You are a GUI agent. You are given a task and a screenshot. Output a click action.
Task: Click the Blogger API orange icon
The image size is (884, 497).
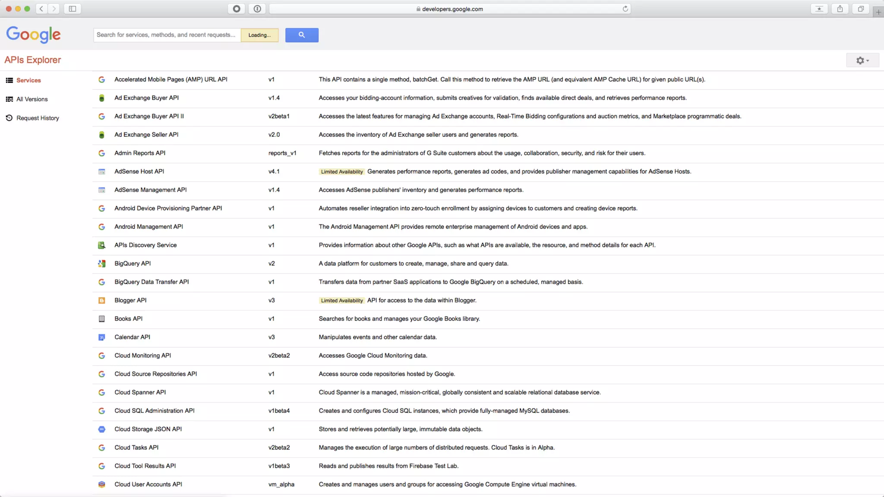102,300
